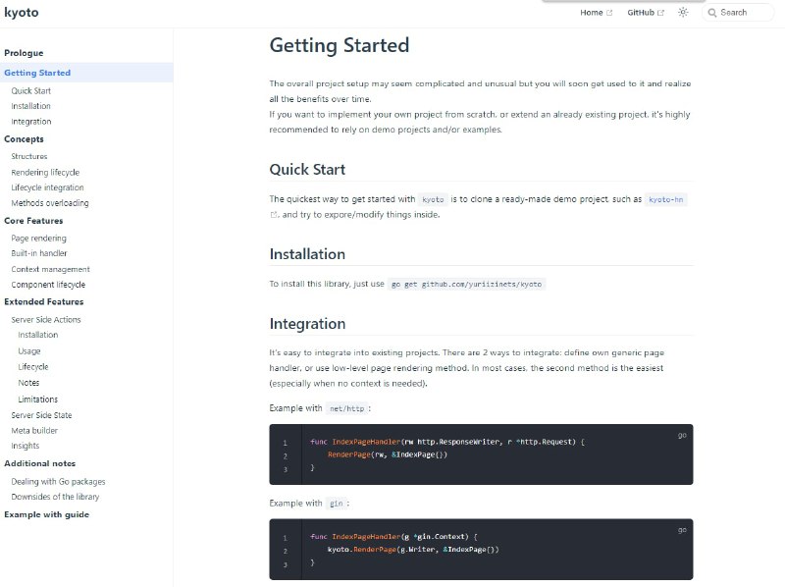
Task: Toggle the light/dark theme sun icon
Action: point(683,13)
